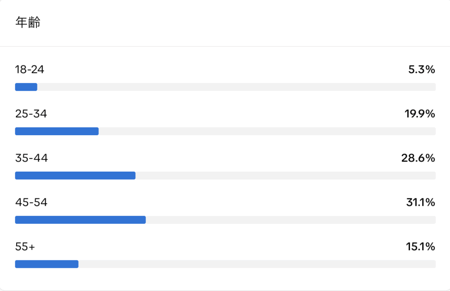Click the 55+ blue bar fill
Viewport: 450px width, 291px height.
coord(47,264)
